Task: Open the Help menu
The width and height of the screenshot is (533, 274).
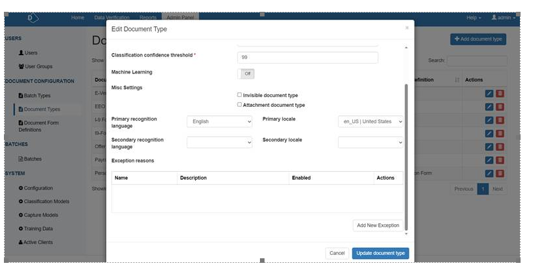Action: 473,18
